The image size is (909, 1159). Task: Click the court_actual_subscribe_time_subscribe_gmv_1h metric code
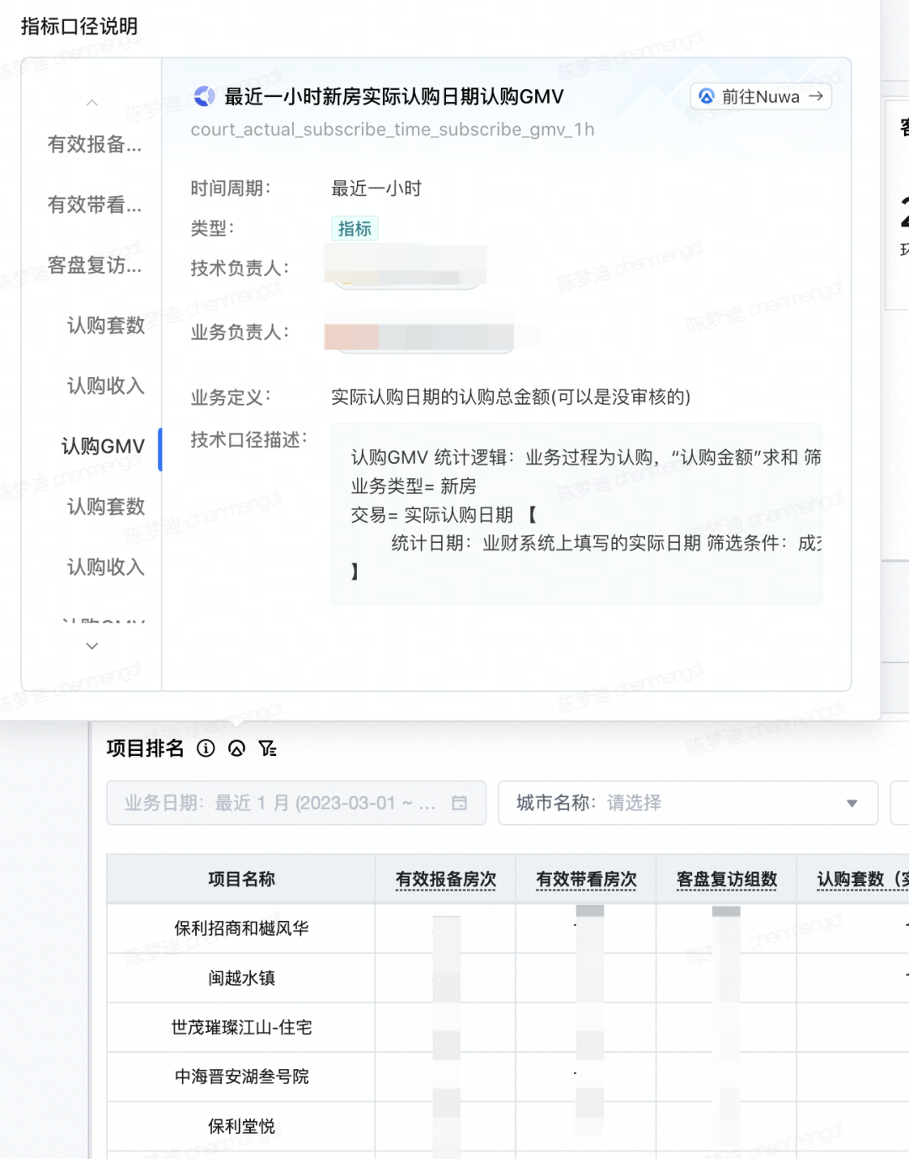point(392,130)
